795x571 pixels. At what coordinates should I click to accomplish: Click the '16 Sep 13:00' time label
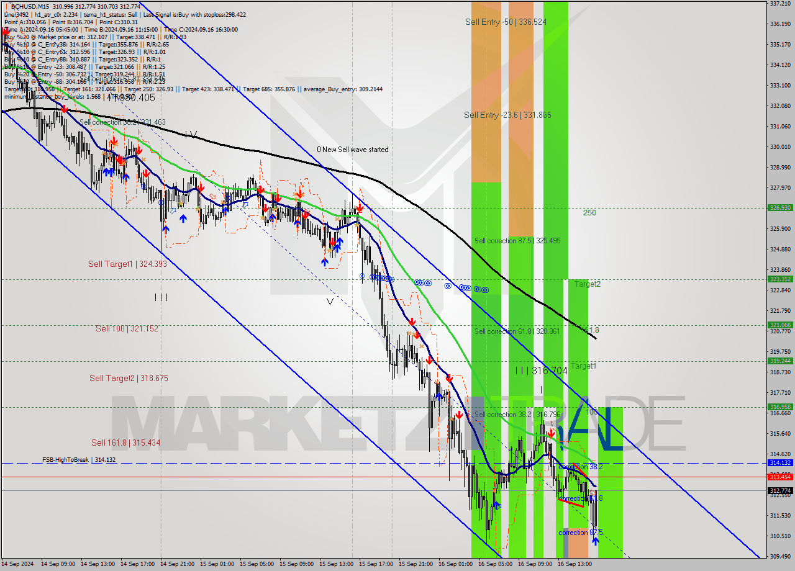(575, 564)
